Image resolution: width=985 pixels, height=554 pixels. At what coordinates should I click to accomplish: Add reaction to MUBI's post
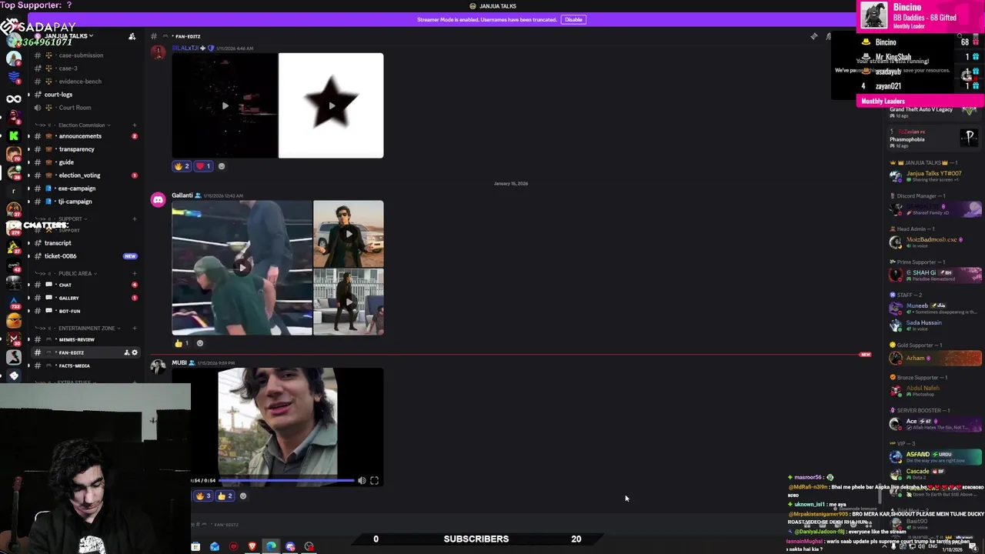(243, 496)
